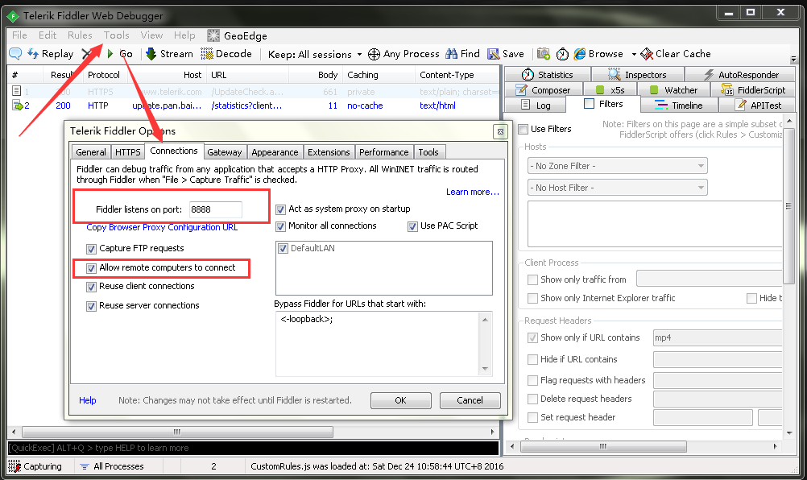The height and width of the screenshot is (480, 807).
Task: Click the OK button in options
Action: pyautogui.click(x=400, y=400)
